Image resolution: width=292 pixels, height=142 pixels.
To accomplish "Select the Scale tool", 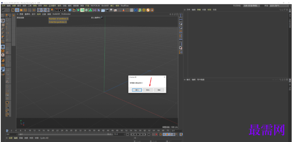I will [x=21, y=10].
